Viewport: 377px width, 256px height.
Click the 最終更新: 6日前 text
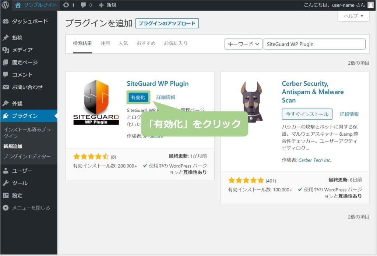(345, 180)
